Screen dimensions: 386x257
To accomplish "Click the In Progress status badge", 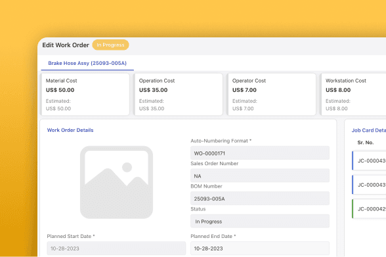I will point(110,45).
